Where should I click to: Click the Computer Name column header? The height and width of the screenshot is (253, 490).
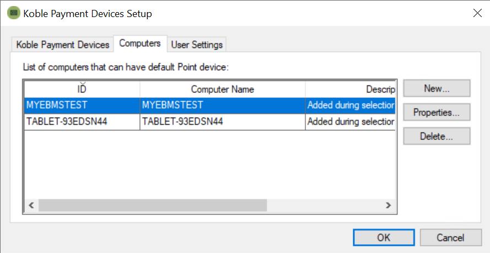[223, 89]
